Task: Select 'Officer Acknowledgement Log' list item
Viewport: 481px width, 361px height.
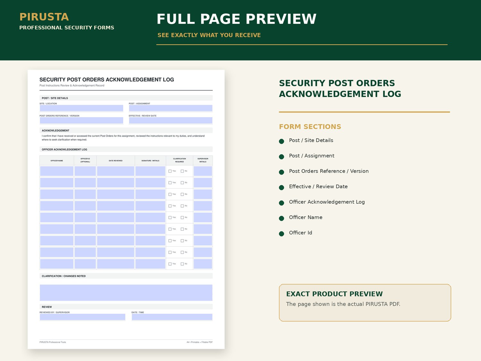Action: (x=327, y=202)
